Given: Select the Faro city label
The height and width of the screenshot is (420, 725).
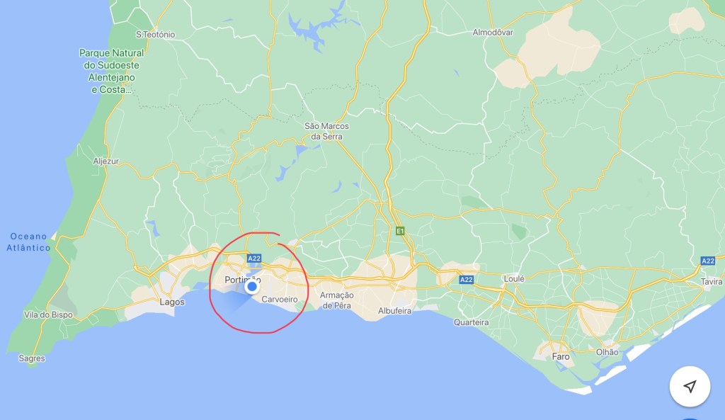Looking at the screenshot, I should point(561,357).
